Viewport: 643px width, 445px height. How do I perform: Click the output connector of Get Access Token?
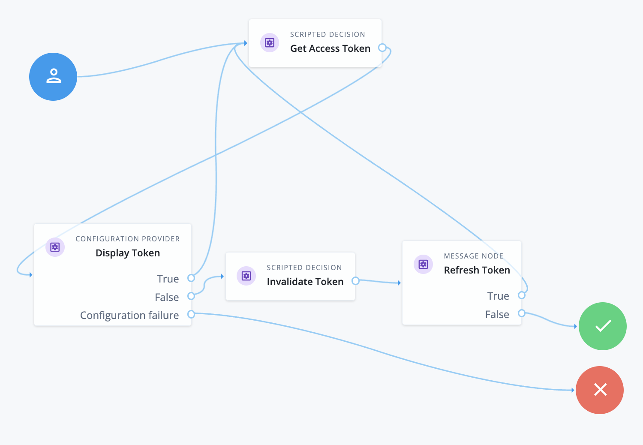point(382,48)
